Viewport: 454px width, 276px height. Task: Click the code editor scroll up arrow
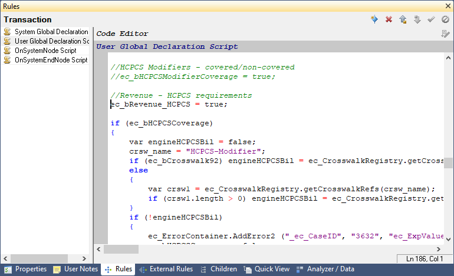click(448, 59)
